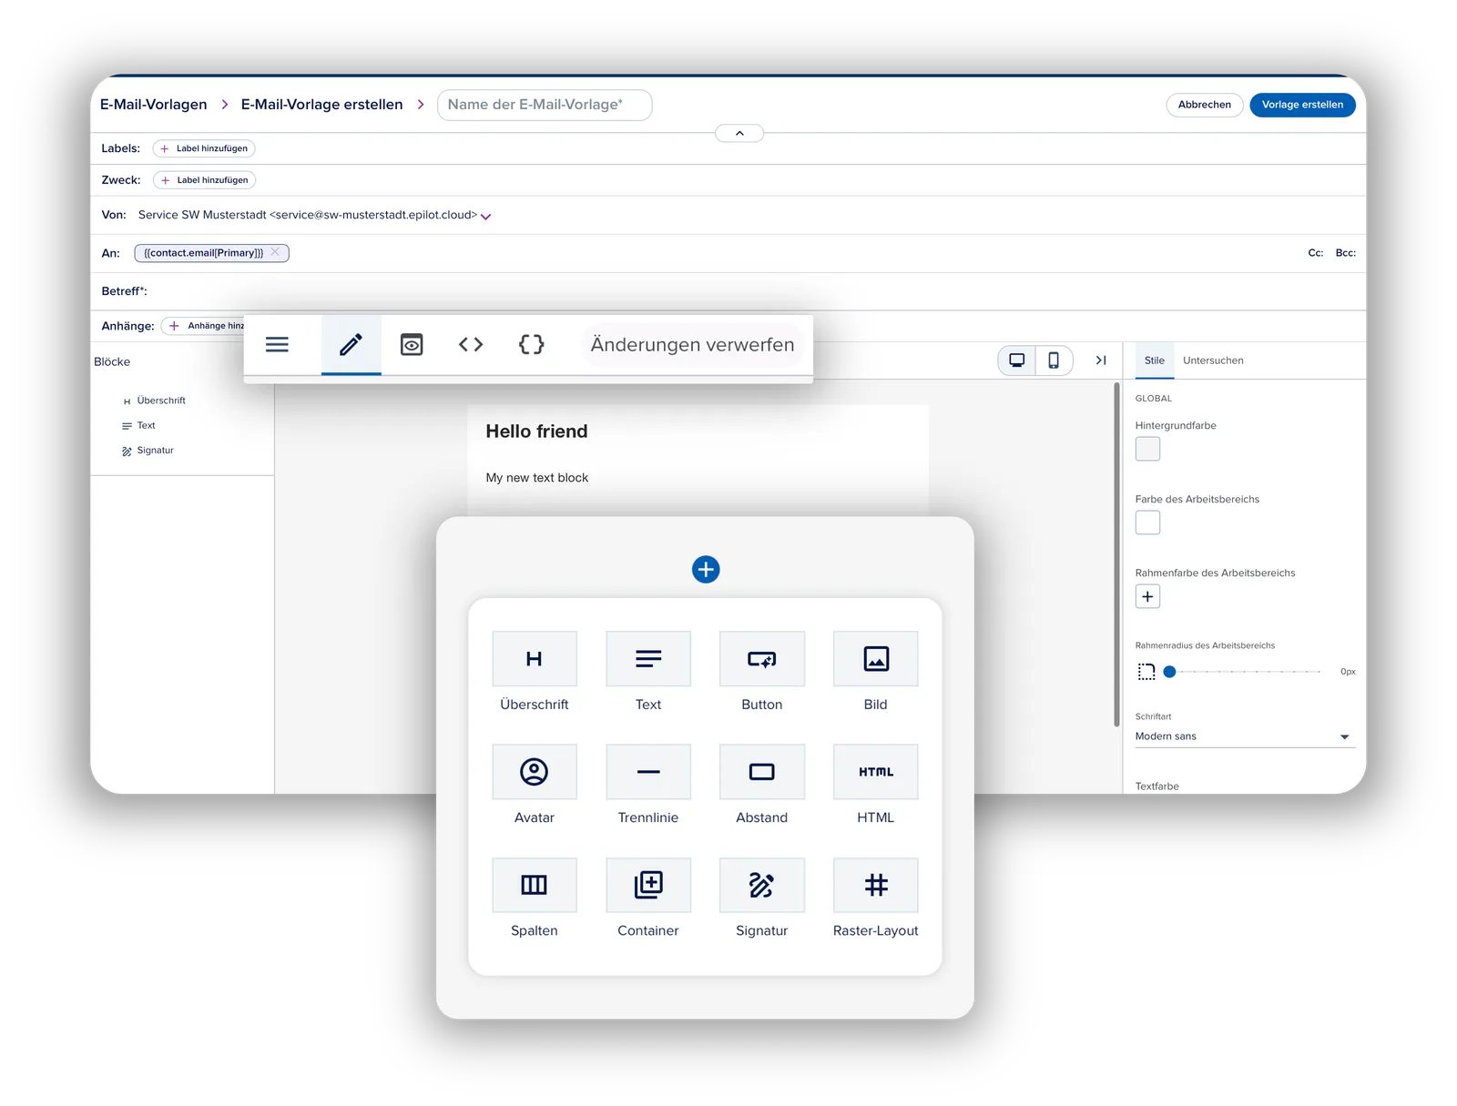Adjust the Rahmenradius slider handle
Viewport: 1457px width, 1106px height.
point(1169,672)
